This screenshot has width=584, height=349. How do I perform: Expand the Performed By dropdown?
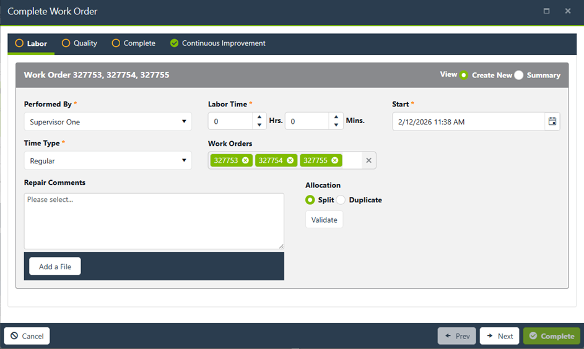tap(108, 122)
